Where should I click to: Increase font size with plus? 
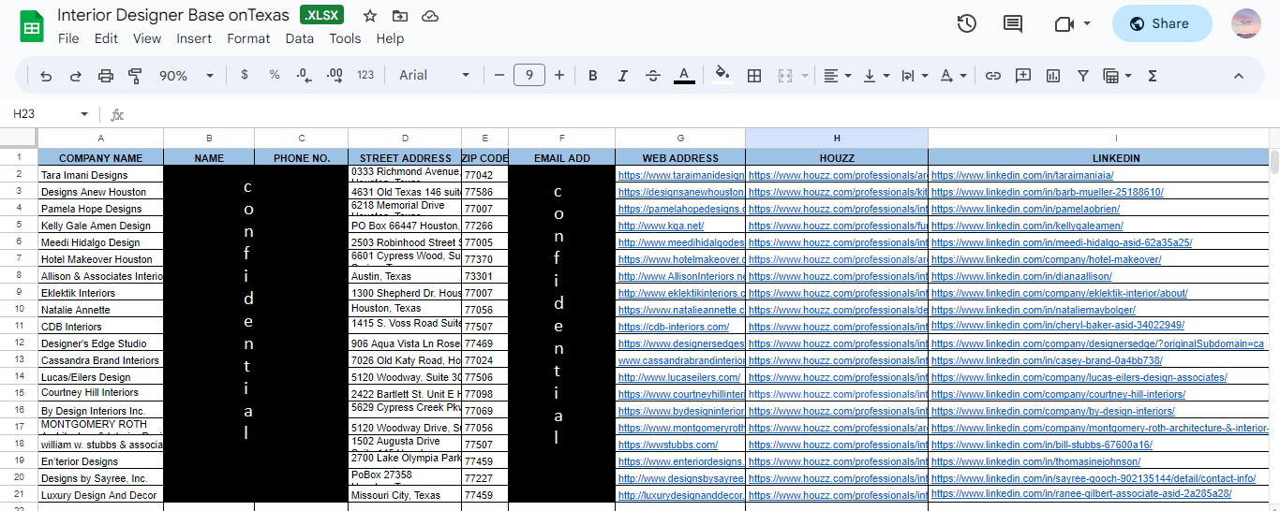pos(559,76)
